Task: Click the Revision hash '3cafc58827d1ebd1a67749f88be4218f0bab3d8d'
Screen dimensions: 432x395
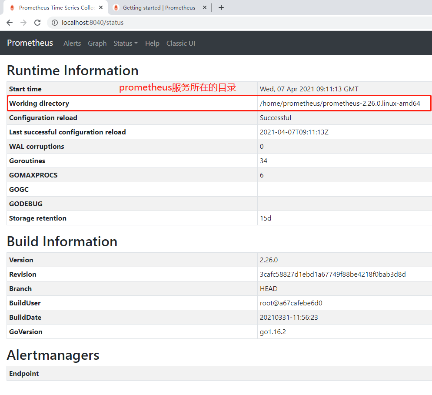Action: click(x=332, y=274)
